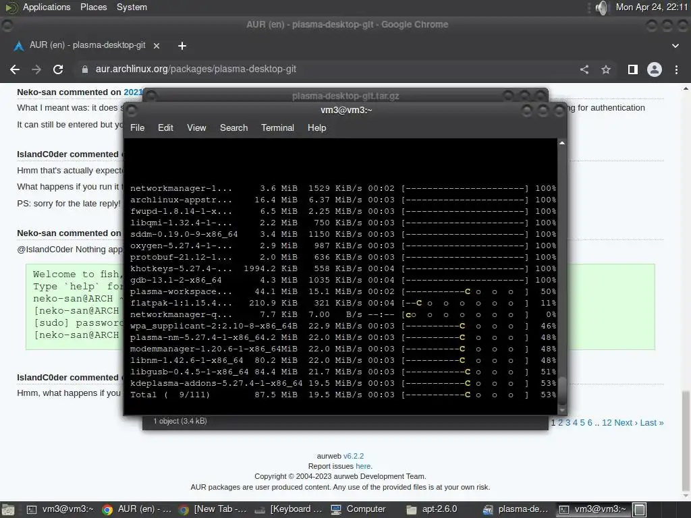Screen dimensions: 691x518
Task: Click workspace switcher in bottom panel
Action: pyautogui.click(x=640, y=510)
